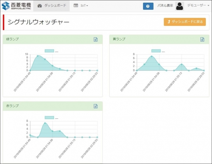Screen dimensions: 212x164
Task: Toggle the 赤ランプ chart legend swatch
Action: point(49,118)
